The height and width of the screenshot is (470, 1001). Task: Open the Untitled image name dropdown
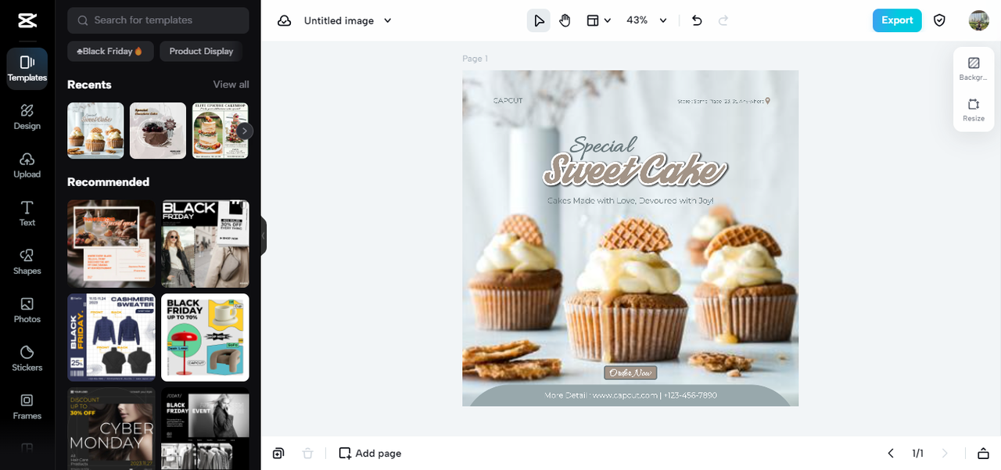tap(348, 20)
